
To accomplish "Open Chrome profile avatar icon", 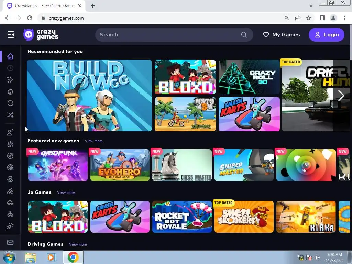I will pos(333,18).
